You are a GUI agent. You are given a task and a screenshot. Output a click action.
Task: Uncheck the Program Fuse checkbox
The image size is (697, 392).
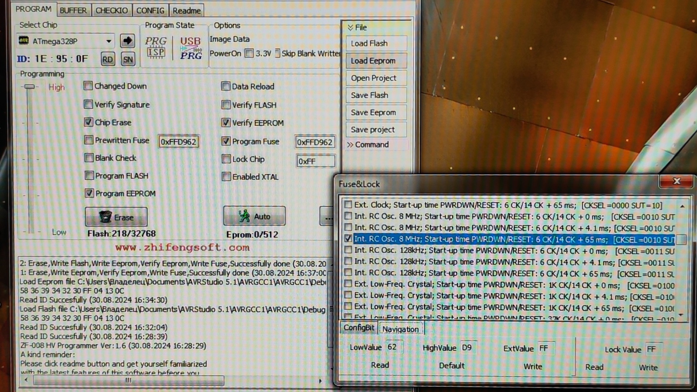tap(226, 141)
